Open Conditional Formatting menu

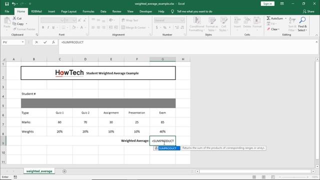196,24
